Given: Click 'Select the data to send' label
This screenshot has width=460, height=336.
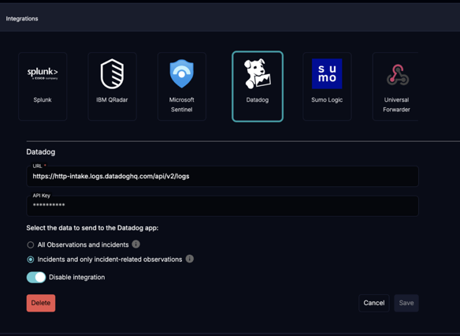Looking at the screenshot, I should (92, 228).
